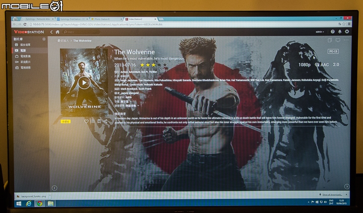This screenshot has width=363, height=213.
Task: Switch to Synology DiskStation browser tab
Action: 72,19
